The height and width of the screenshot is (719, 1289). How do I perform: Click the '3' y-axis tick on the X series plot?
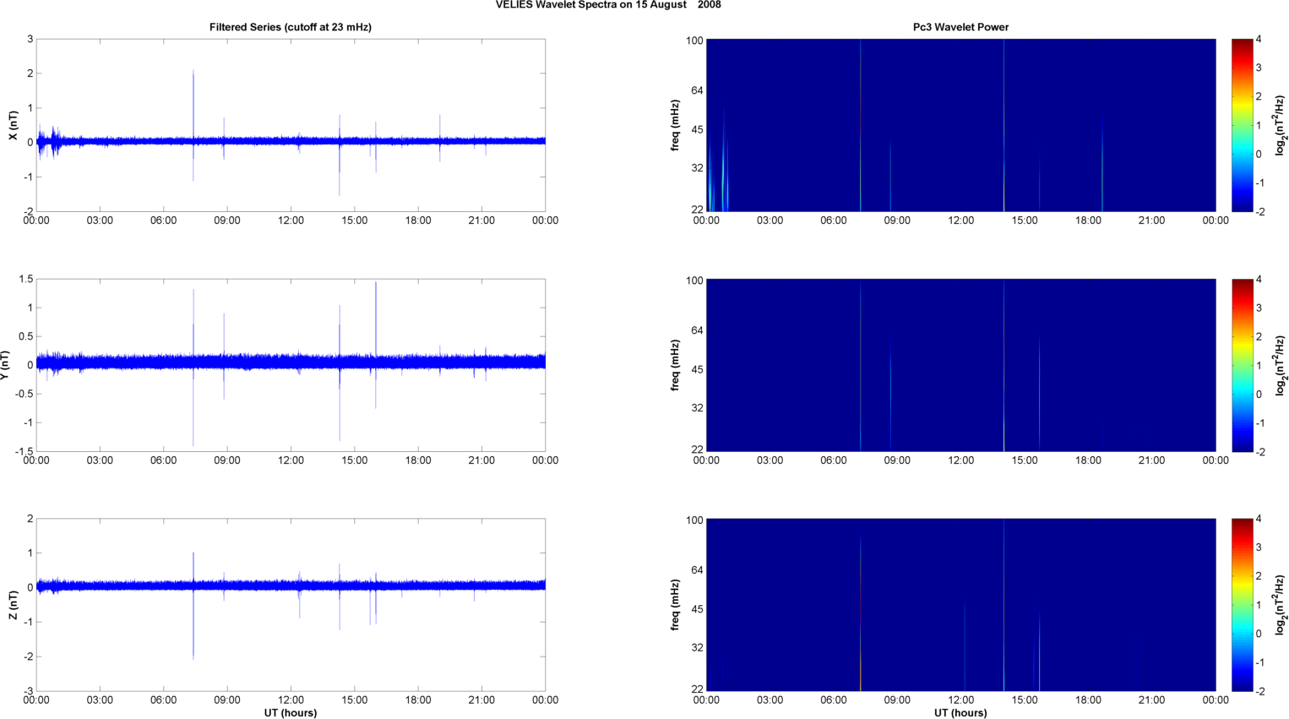tap(30, 39)
